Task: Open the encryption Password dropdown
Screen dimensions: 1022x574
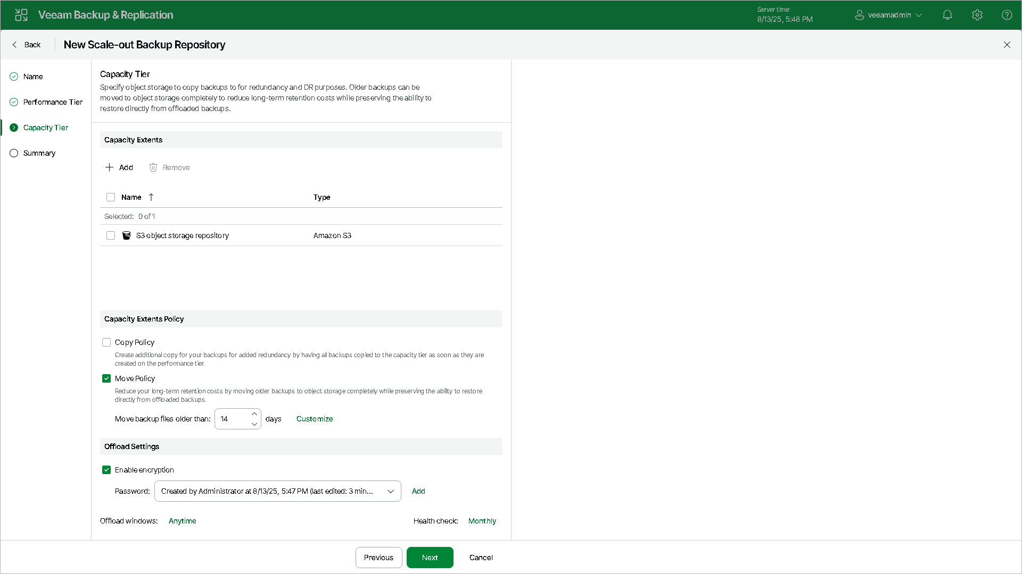Action: (x=278, y=491)
